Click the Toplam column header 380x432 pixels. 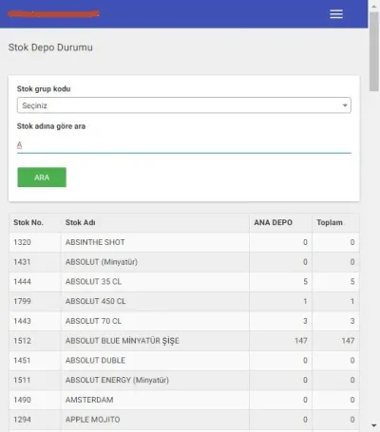[x=330, y=222]
